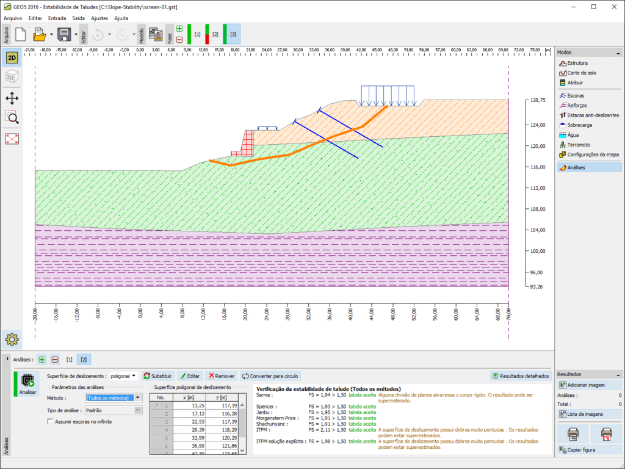625x469 pixels.
Task: Add new analysis with green plus
Action: tap(42, 359)
